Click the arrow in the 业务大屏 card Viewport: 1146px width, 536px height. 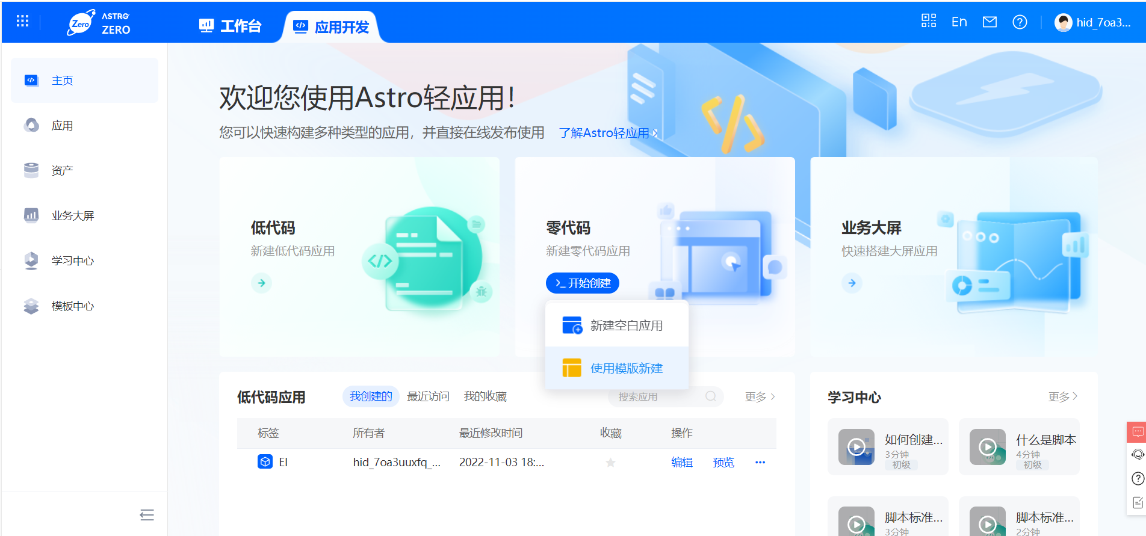pyautogui.click(x=852, y=283)
